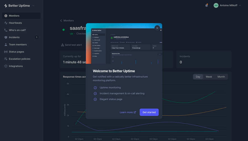Open the Learn more link
Screen dimensions: 248x141
coord(128,112)
